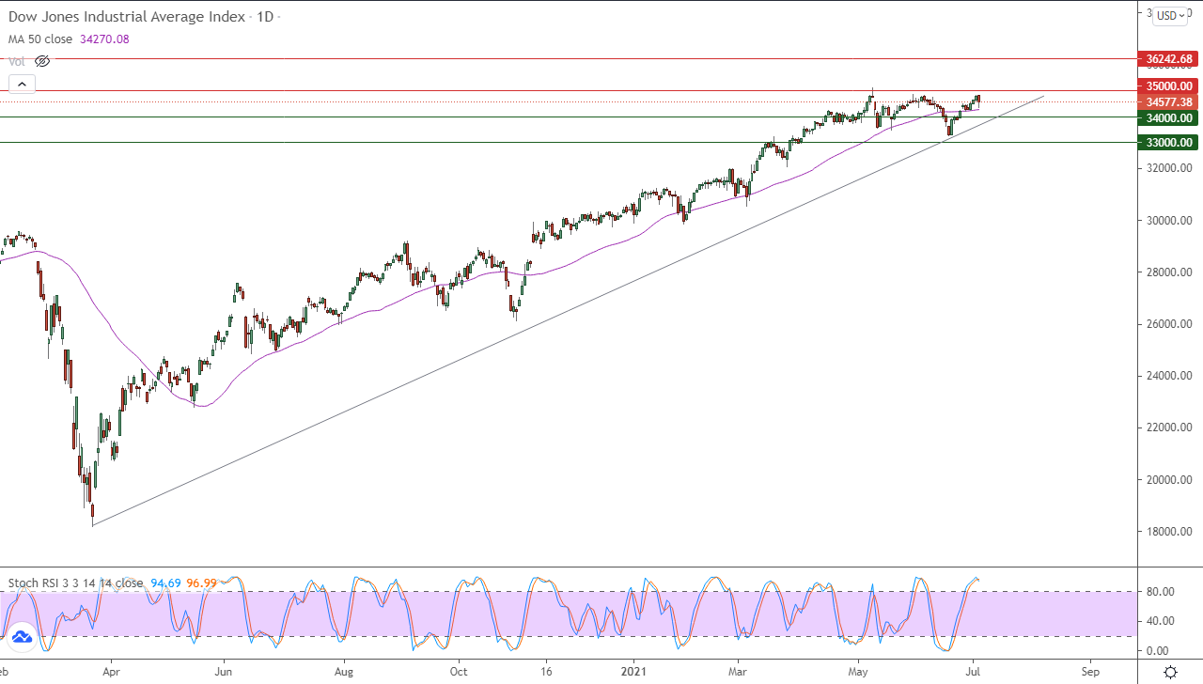Collapse the indicator legend with the chevron button
Image resolution: width=1203 pixels, height=684 pixels.
pos(21,84)
